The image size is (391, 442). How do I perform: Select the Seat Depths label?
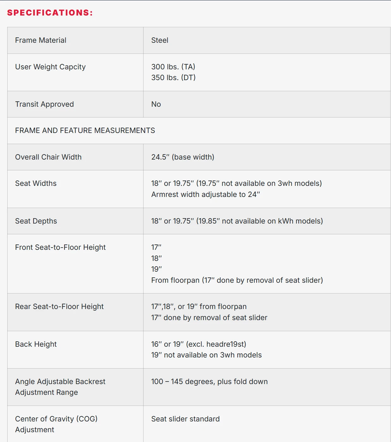click(36, 221)
